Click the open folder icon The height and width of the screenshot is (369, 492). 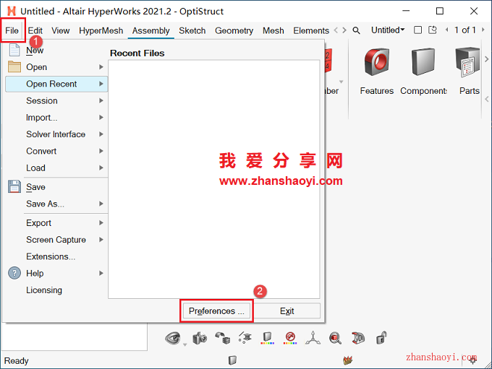[14, 66]
